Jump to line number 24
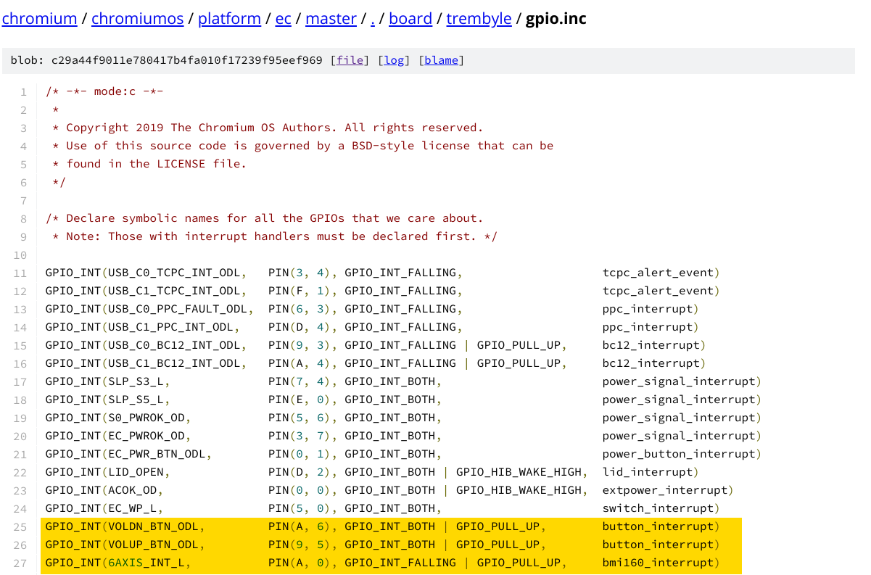The width and height of the screenshot is (871, 575). (x=21, y=508)
